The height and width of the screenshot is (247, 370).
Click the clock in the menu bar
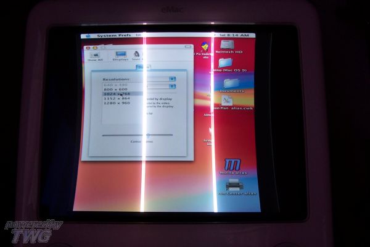234,35
